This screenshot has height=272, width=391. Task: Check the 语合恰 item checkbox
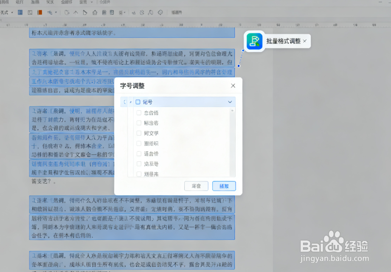point(139,153)
